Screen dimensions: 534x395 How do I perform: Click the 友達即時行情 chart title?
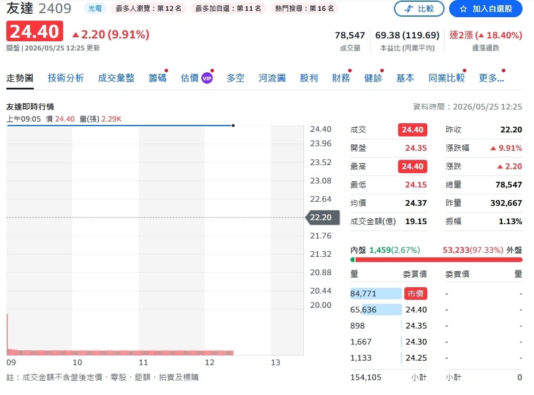click(30, 107)
